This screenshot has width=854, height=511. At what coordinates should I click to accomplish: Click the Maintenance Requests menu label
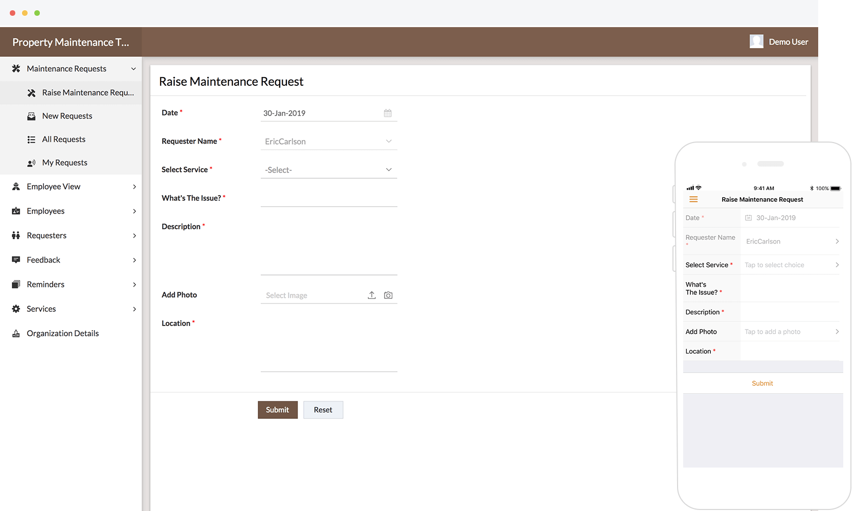click(66, 68)
